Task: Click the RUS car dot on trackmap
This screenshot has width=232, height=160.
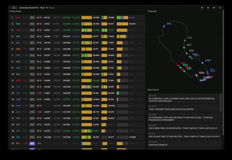Action: click(x=180, y=68)
